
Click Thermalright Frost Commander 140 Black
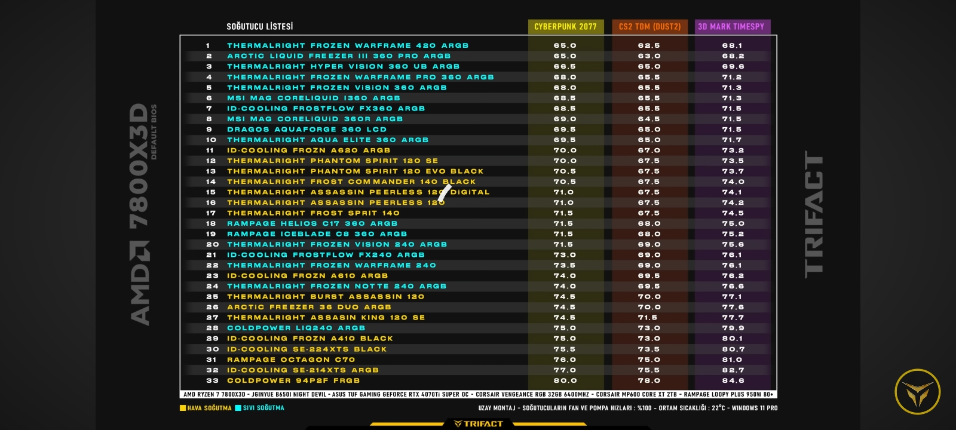coord(351,182)
